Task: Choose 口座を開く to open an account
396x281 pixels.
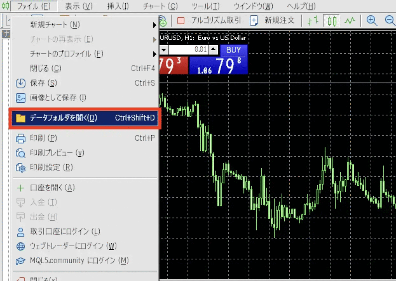Action: [52, 188]
